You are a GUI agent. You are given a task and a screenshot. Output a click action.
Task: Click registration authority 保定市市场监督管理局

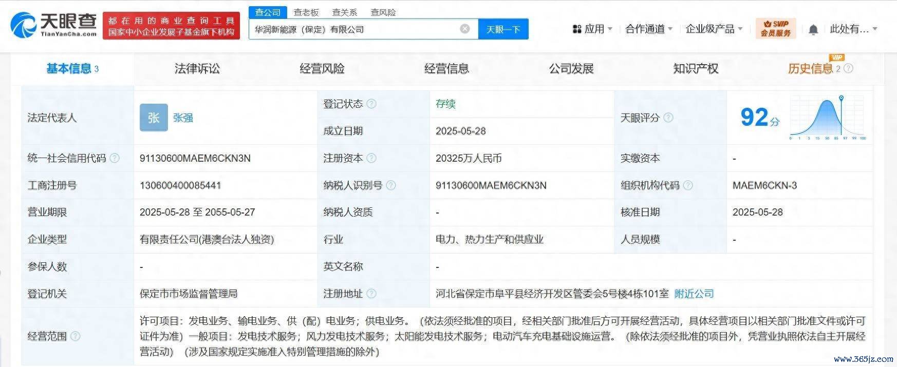pos(189,294)
